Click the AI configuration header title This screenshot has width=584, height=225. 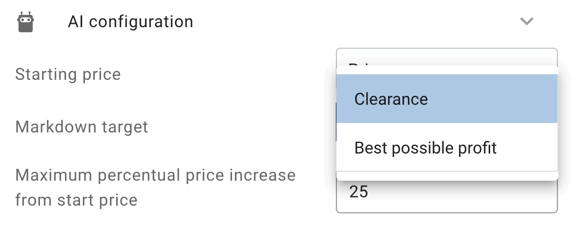[130, 22]
